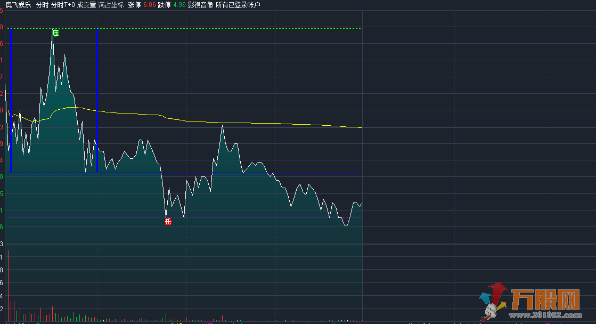Select the 成交量 volume label

(x=87, y=5)
